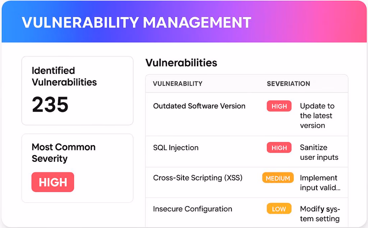Sort by the VULNERABILITY column header
The image size is (368, 228).
178,84
